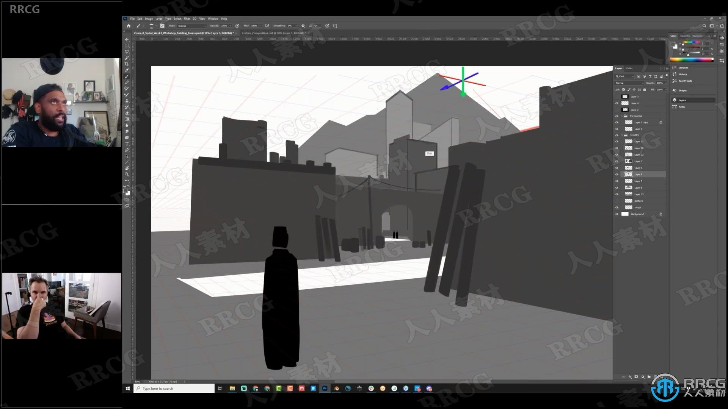The width and height of the screenshot is (728, 409).
Task: Select the Zoom magnifier tool
Action: pyautogui.click(x=127, y=174)
